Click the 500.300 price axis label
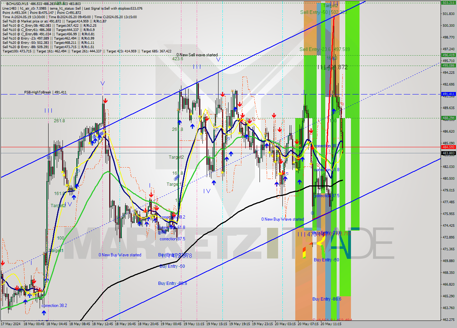The height and width of the screenshot is (328, 457). coord(448,26)
